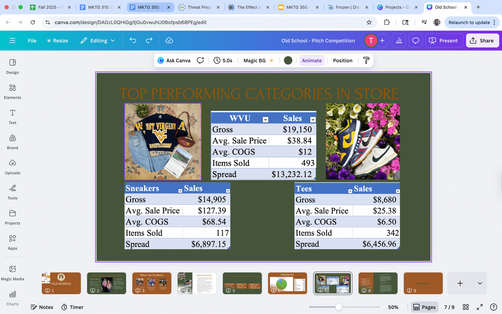The image size is (502, 314).
Task: Open the Magic Media tool
Action: [13, 273]
